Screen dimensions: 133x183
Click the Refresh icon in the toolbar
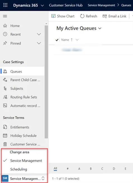[x=82, y=16]
